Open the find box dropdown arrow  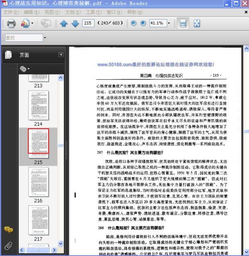[x=45, y=38]
